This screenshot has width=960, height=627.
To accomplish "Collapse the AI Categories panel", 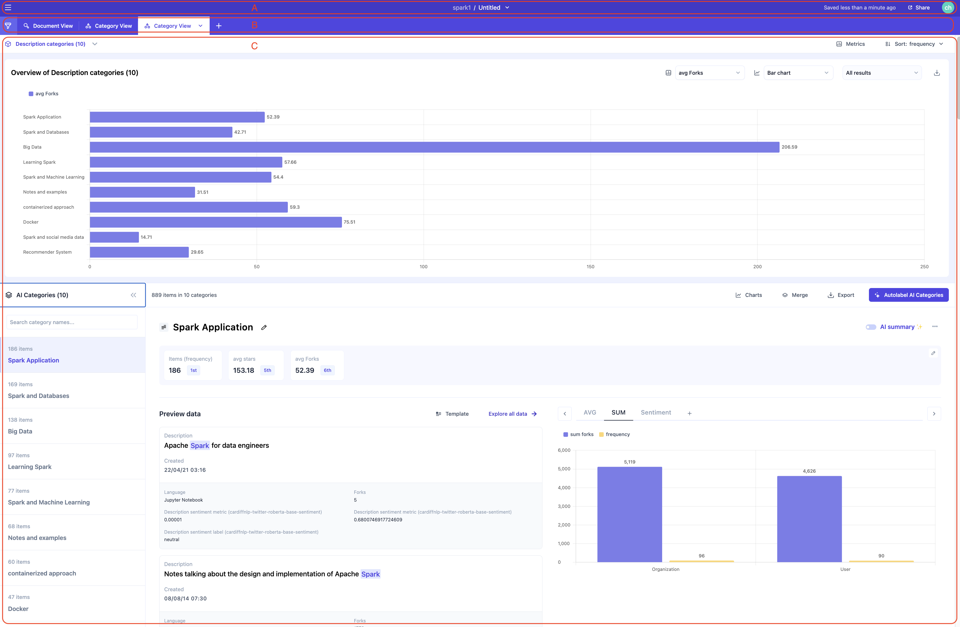I will (133, 295).
